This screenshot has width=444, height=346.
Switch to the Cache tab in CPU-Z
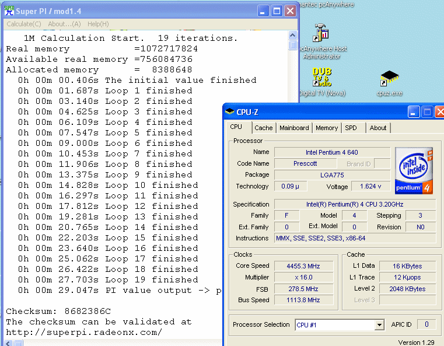pyautogui.click(x=263, y=128)
